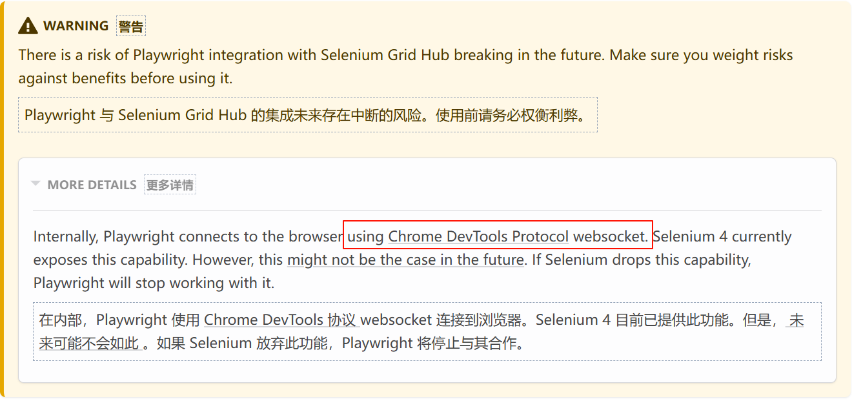Click the orange left border of warning box

(2, 200)
